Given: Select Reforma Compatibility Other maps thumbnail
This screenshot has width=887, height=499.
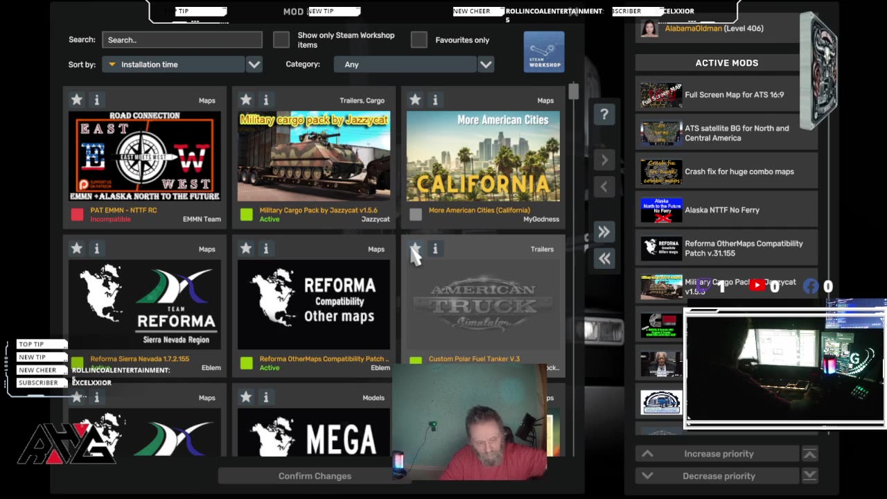Looking at the screenshot, I should (314, 305).
